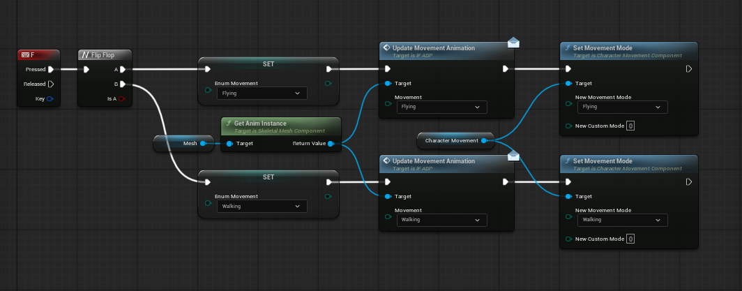This screenshot has height=291, width=742.
Task: Click the Pressed execution pin on the F node
Action: [x=50, y=69]
